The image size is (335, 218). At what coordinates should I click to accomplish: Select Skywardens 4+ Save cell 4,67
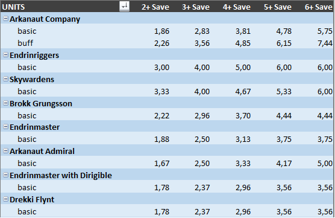pos(243,92)
